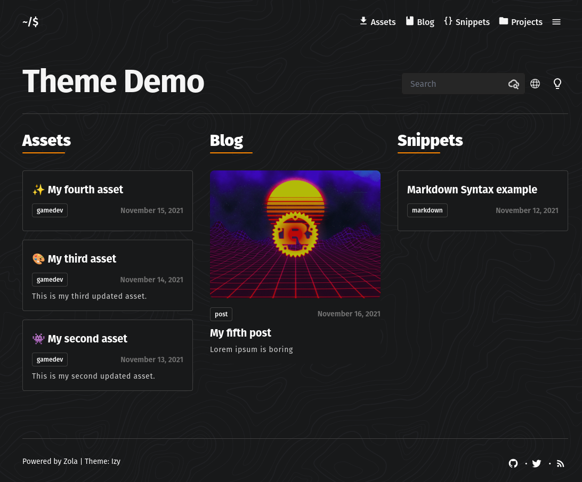Click the sparkles emoji on My fourth asset
Image resolution: width=582 pixels, height=482 pixels.
(x=38, y=190)
